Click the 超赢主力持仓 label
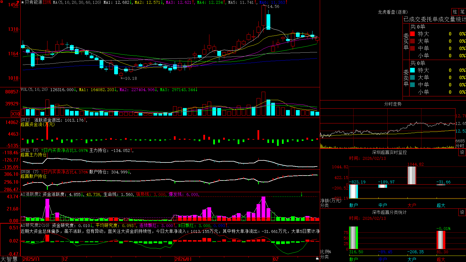 [x=33, y=155]
